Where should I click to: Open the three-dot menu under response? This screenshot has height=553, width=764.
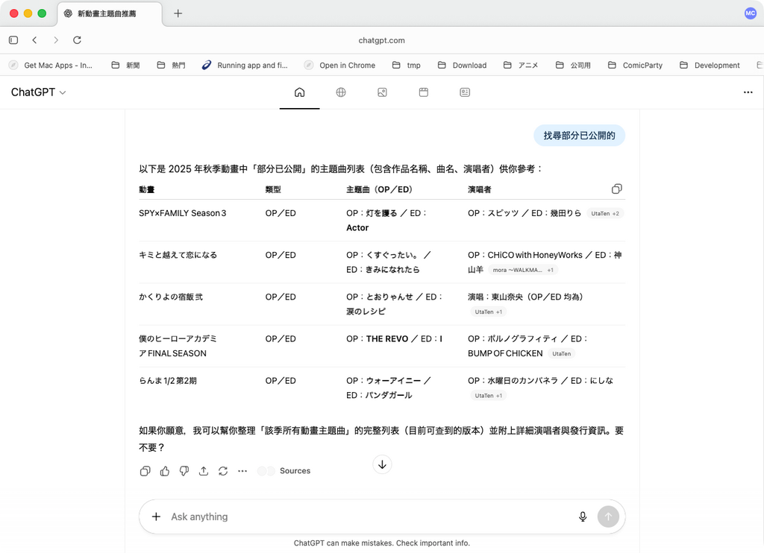pos(242,471)
